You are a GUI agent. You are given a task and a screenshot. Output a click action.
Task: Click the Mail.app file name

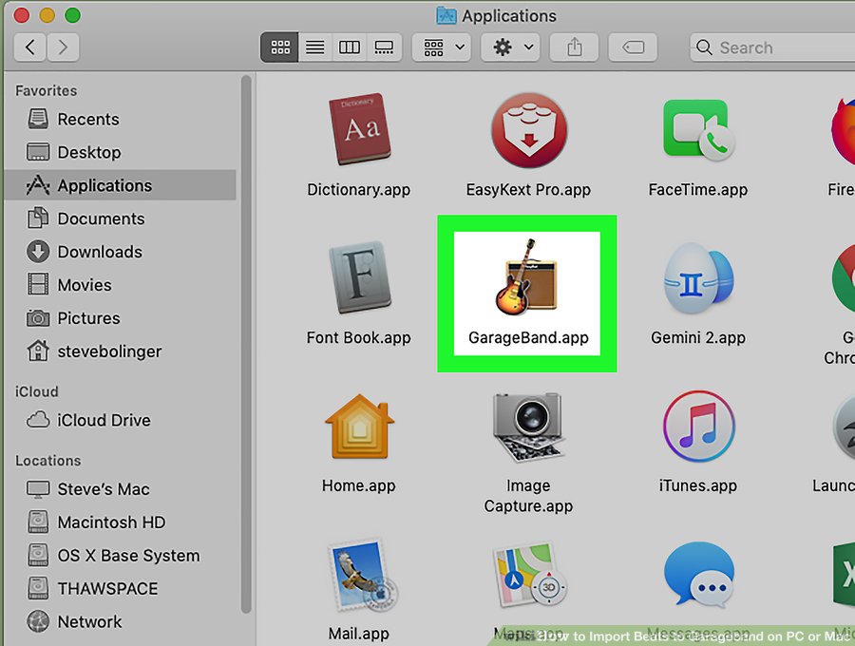coord(359,634)
